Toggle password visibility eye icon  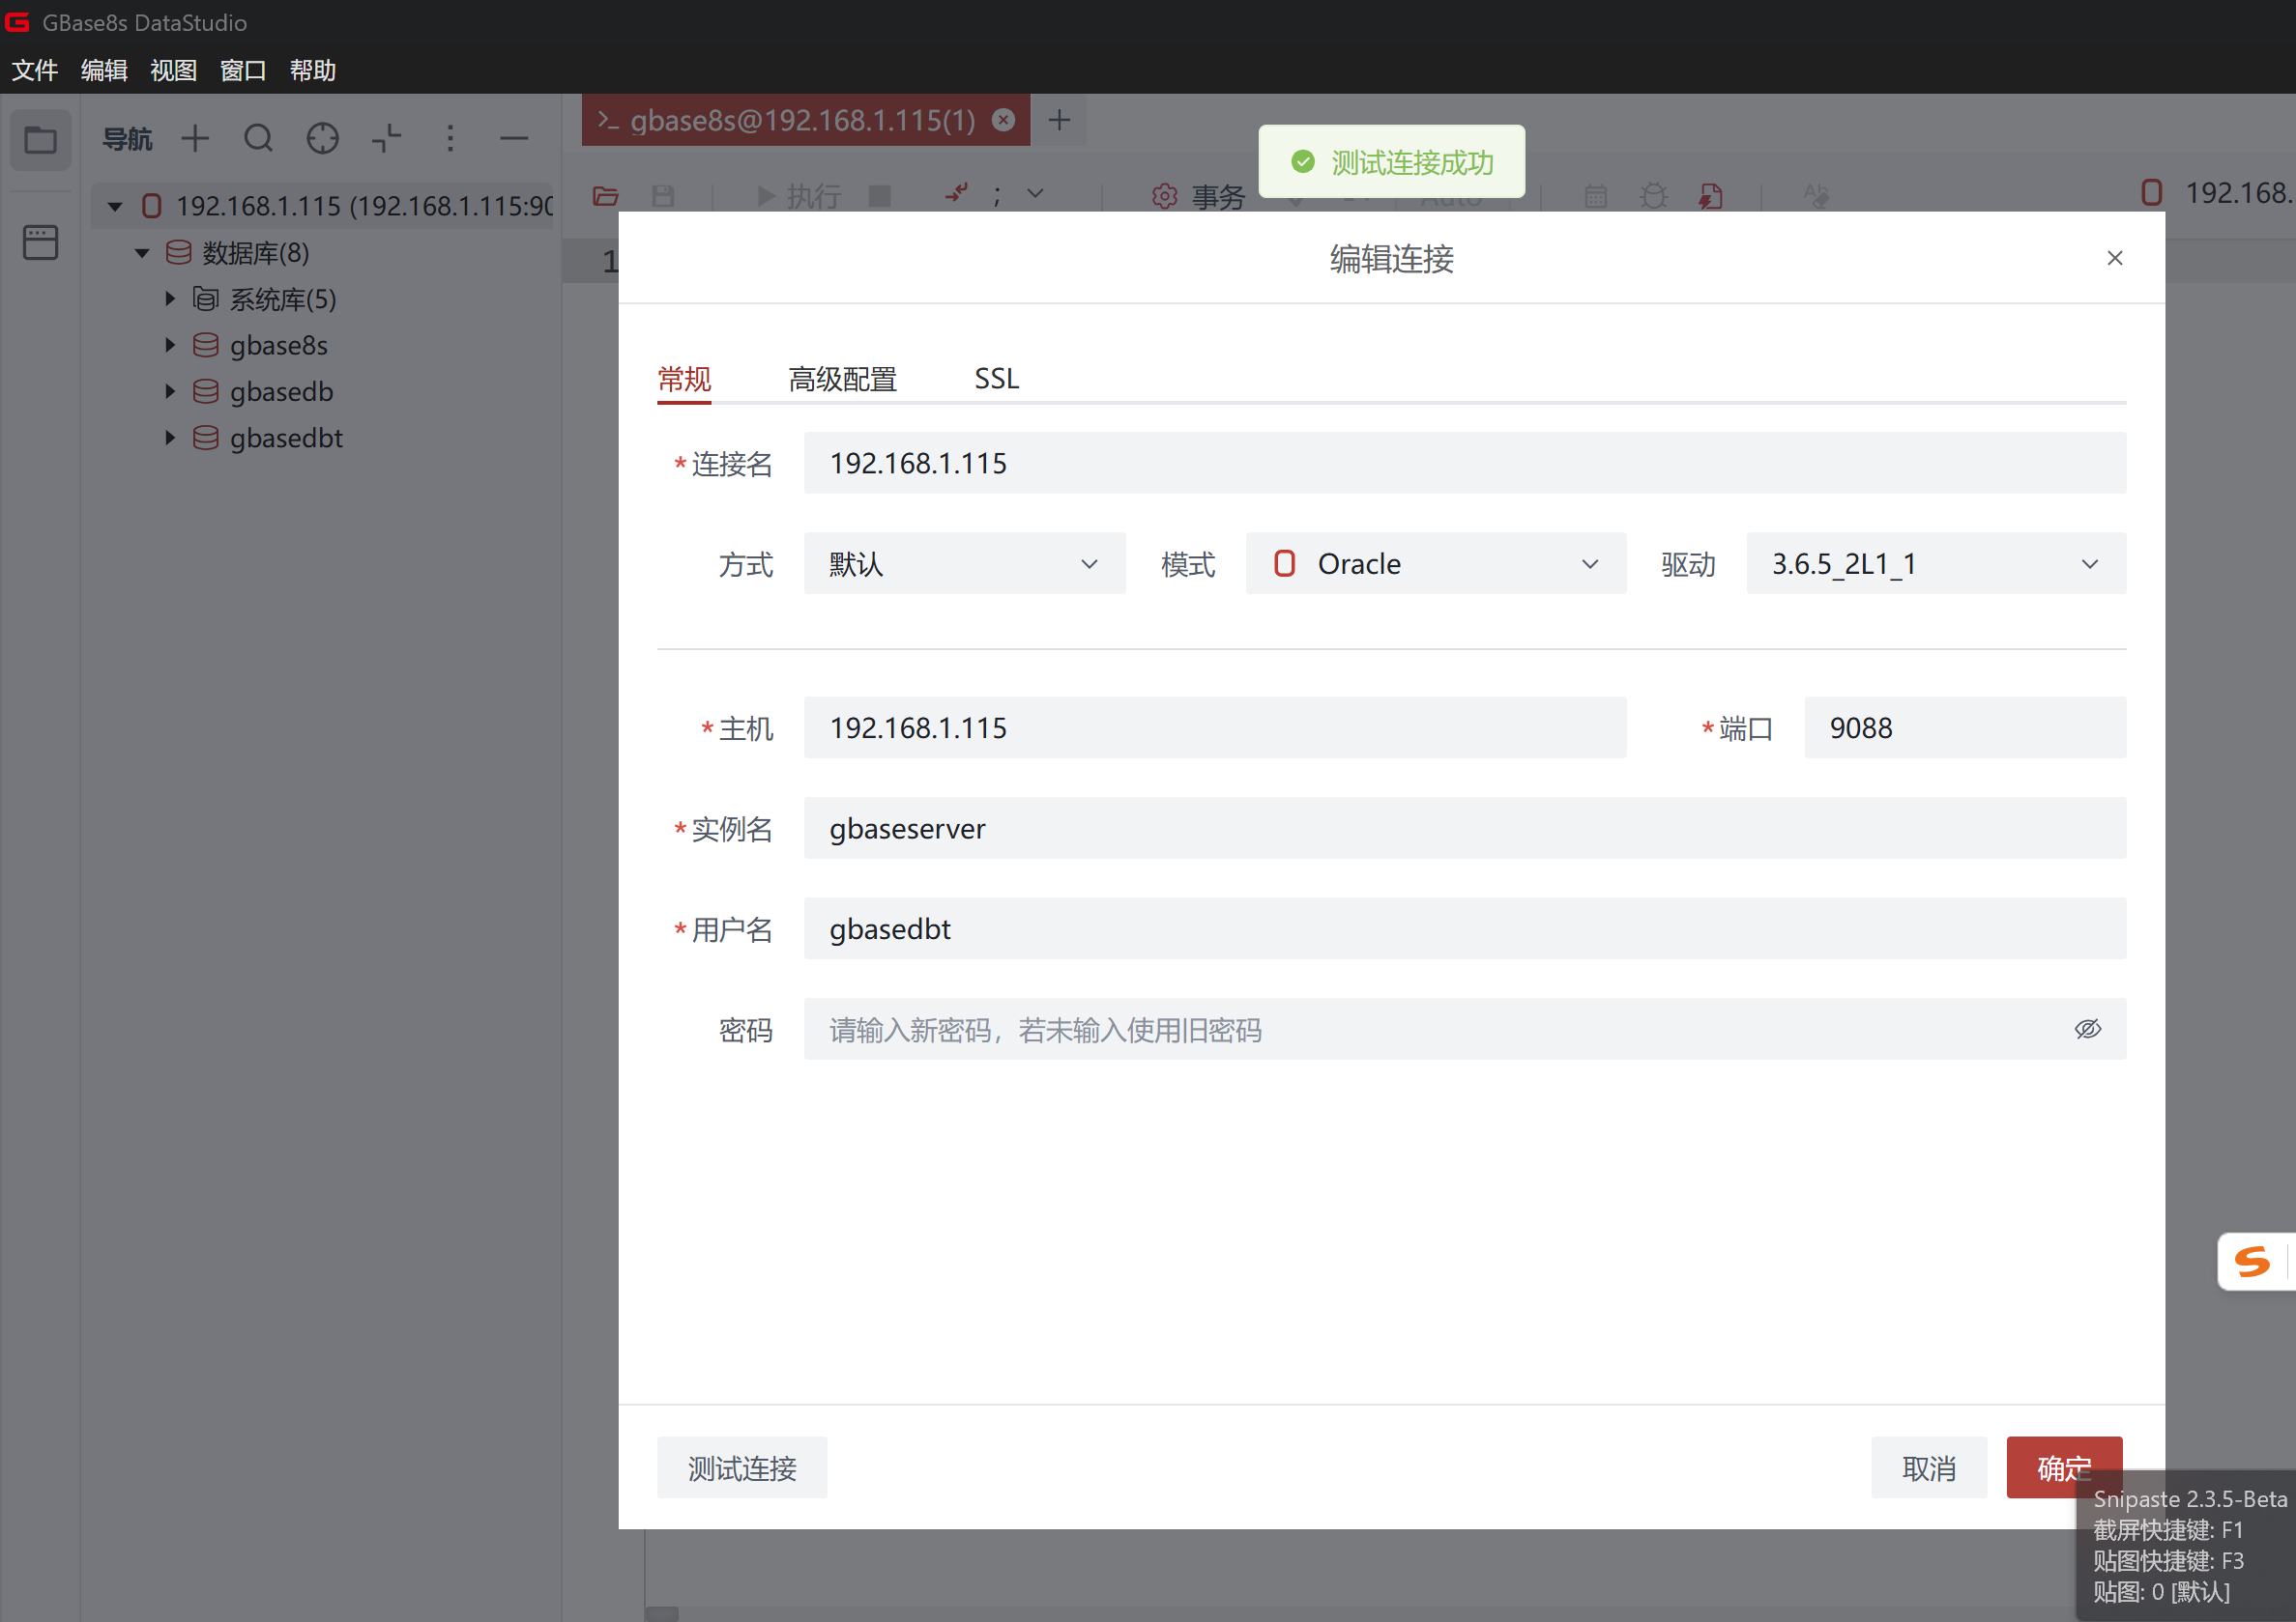pyautogui.click(x=2087, y=1029)
